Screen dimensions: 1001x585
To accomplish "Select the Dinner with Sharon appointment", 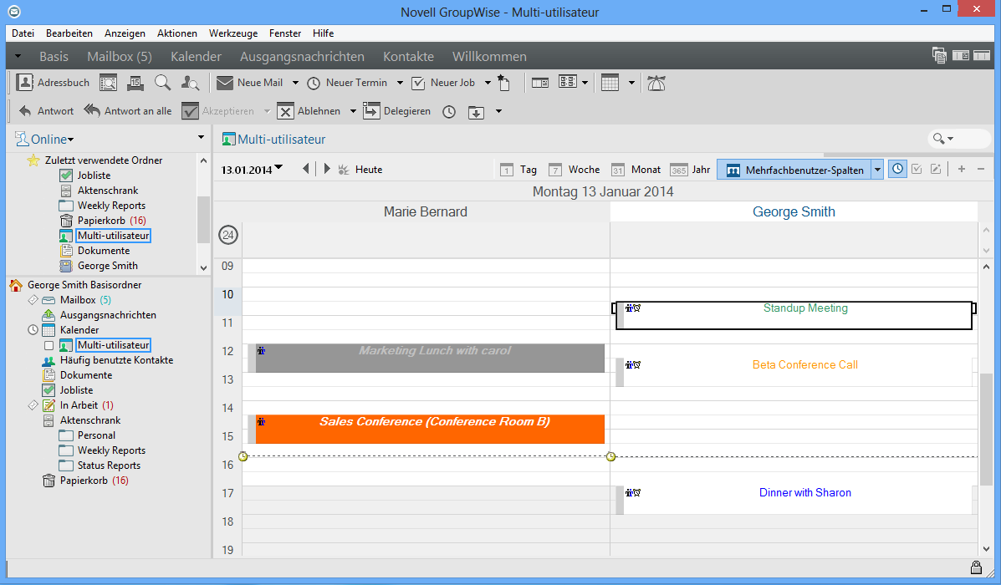I will click(794, 500).
